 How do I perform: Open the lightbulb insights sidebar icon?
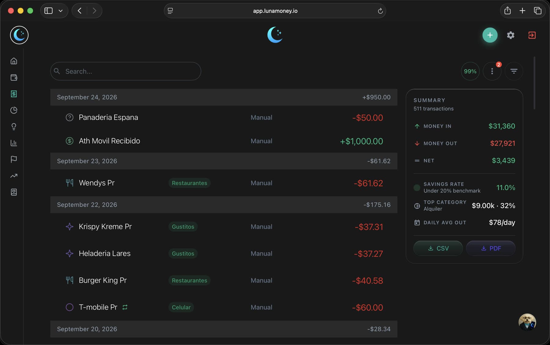click(x=14, y=127)
